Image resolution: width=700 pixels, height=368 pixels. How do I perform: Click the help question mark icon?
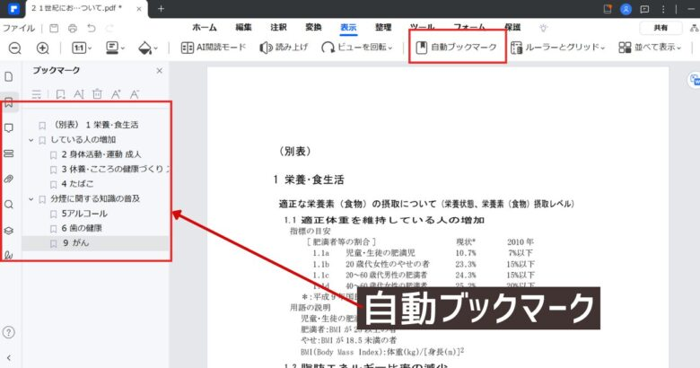8,332
